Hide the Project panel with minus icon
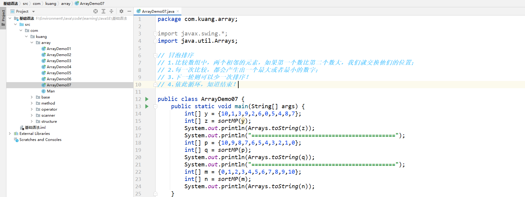This screenshot has width=525, height=197. (129, 11)
